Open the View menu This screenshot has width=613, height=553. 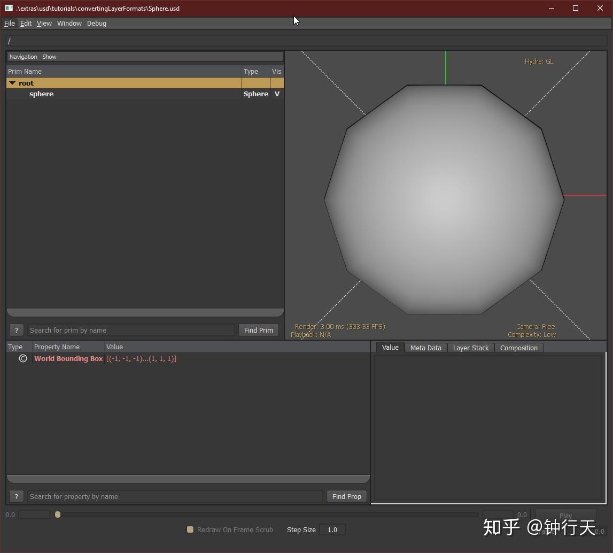point(44,24)
